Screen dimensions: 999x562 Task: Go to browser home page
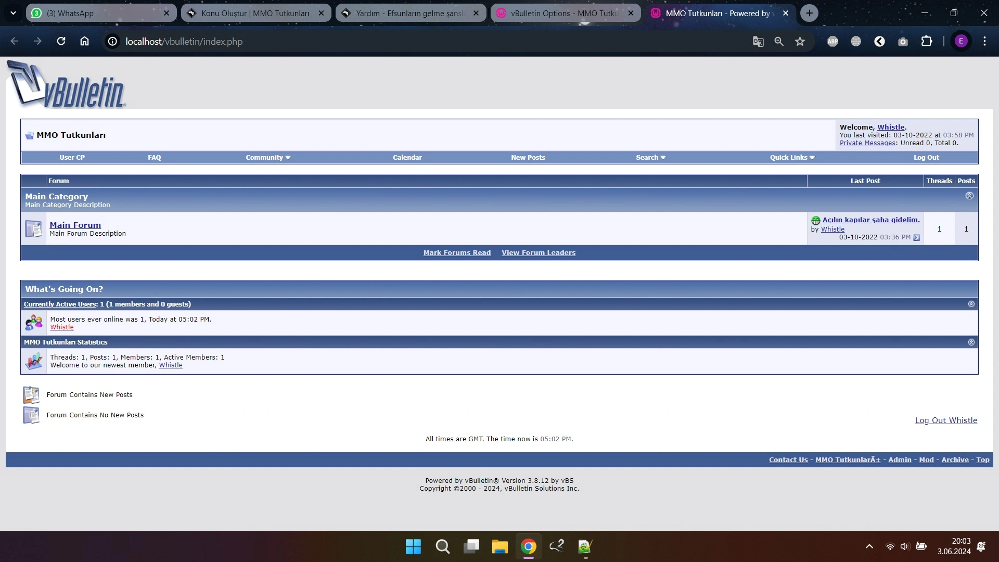84,41
